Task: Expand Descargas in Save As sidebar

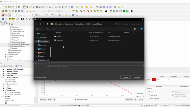Action: point(36,38)
